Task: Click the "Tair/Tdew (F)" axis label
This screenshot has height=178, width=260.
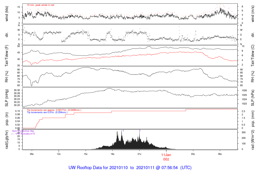Action: (7, 56)
